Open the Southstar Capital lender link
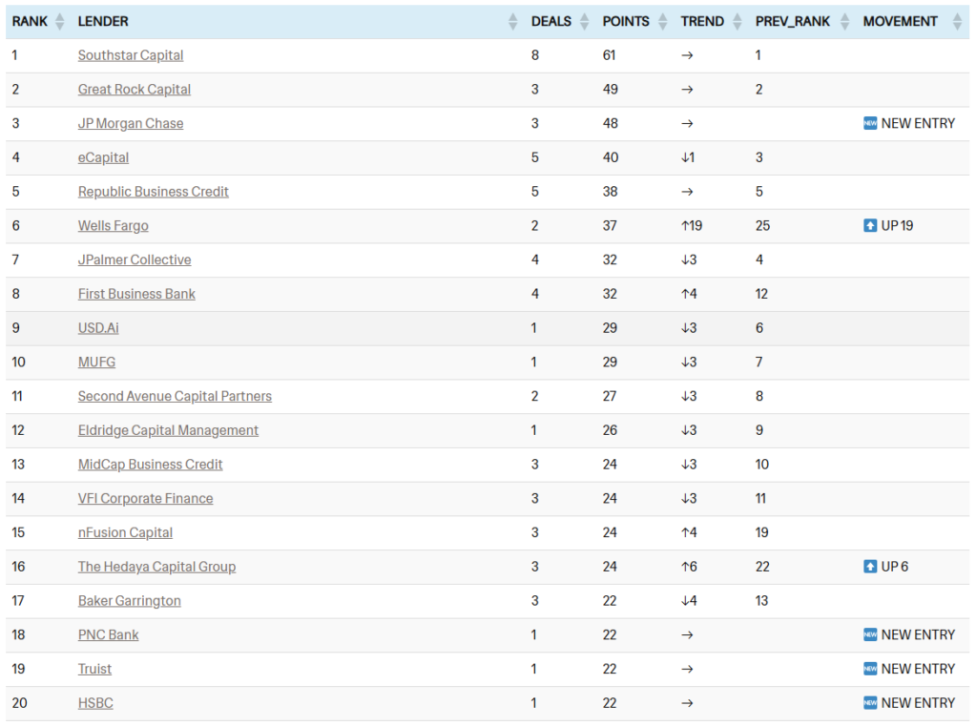This screenshot has width=977, height=726. tap(131, 55)
